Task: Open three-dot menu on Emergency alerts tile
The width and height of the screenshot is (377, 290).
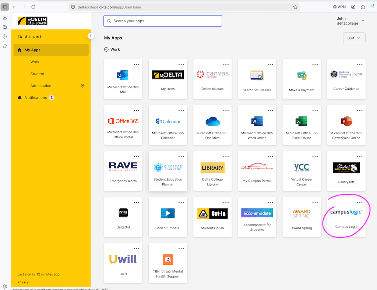Action: [137, 156]
